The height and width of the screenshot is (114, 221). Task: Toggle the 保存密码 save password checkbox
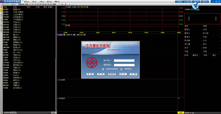pyautogui.click(x=119, y=69)
